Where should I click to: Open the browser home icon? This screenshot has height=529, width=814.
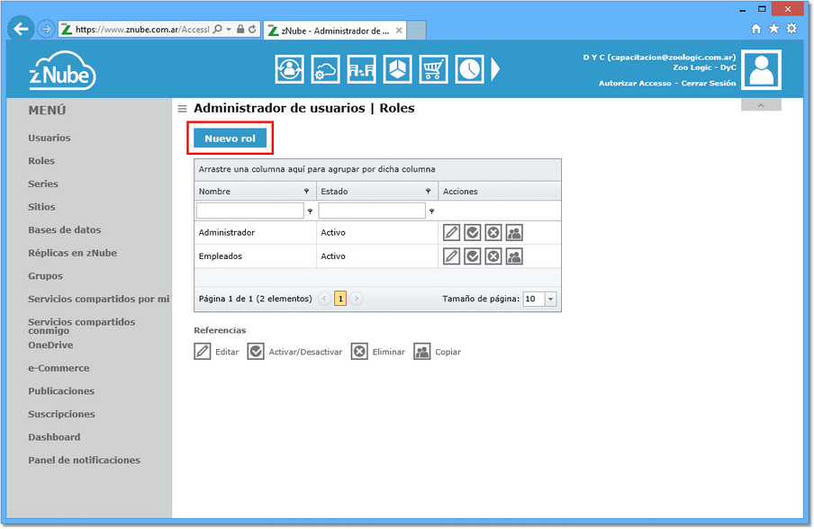[756, 29]
